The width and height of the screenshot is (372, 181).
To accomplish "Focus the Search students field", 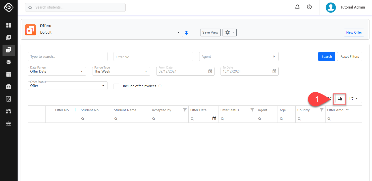I will pos(75,7).
